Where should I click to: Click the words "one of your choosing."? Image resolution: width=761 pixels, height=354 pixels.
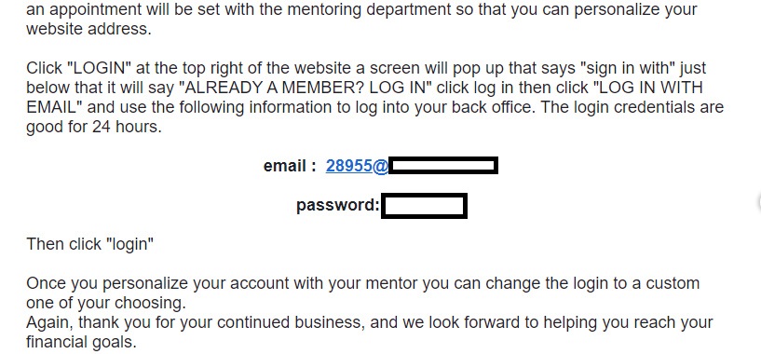click(106, 303)
